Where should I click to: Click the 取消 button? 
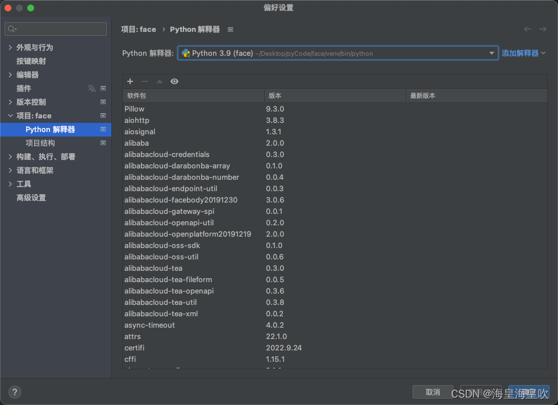point(432,391)
